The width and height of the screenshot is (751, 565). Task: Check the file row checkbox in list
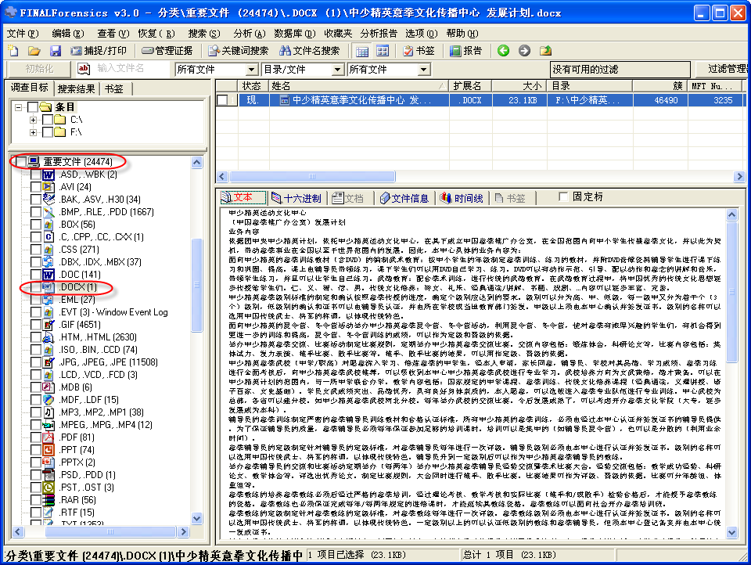pyautogui.click(x=222, y=100)
